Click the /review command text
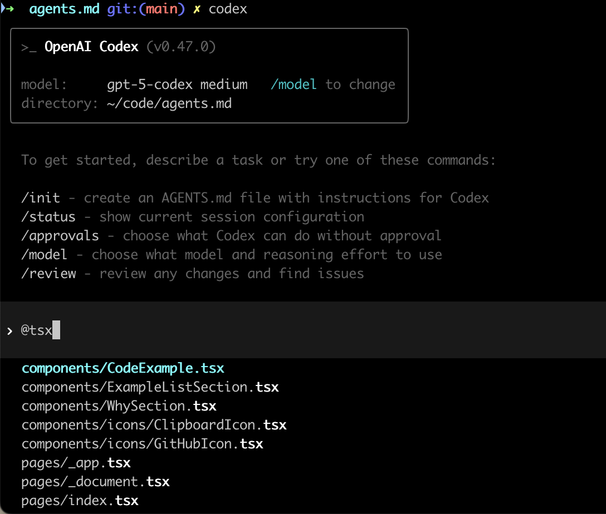 pyautogui.click(x=48, y=274)
